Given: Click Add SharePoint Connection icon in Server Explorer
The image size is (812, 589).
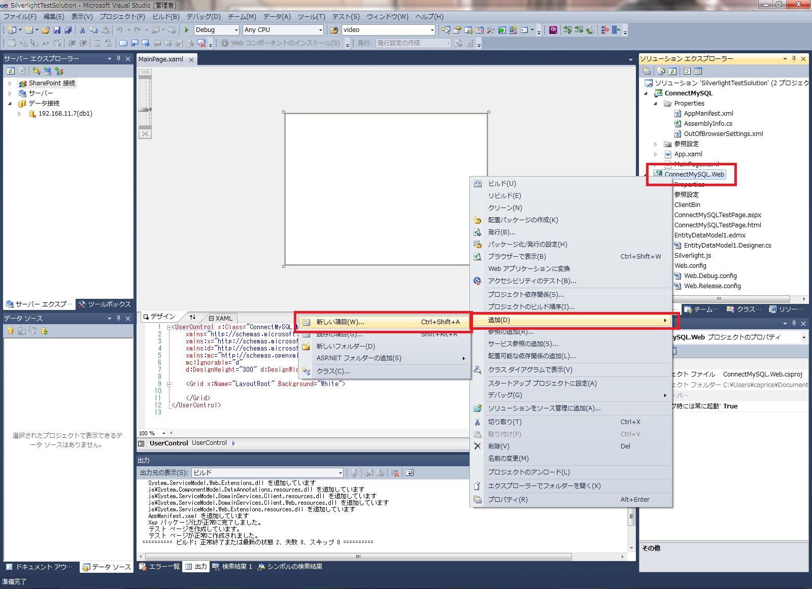Looking at the screenshot, I should pos(59,71).
